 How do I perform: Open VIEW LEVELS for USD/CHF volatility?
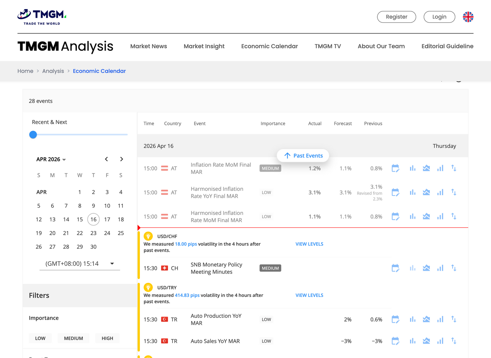tap(309, 244)
